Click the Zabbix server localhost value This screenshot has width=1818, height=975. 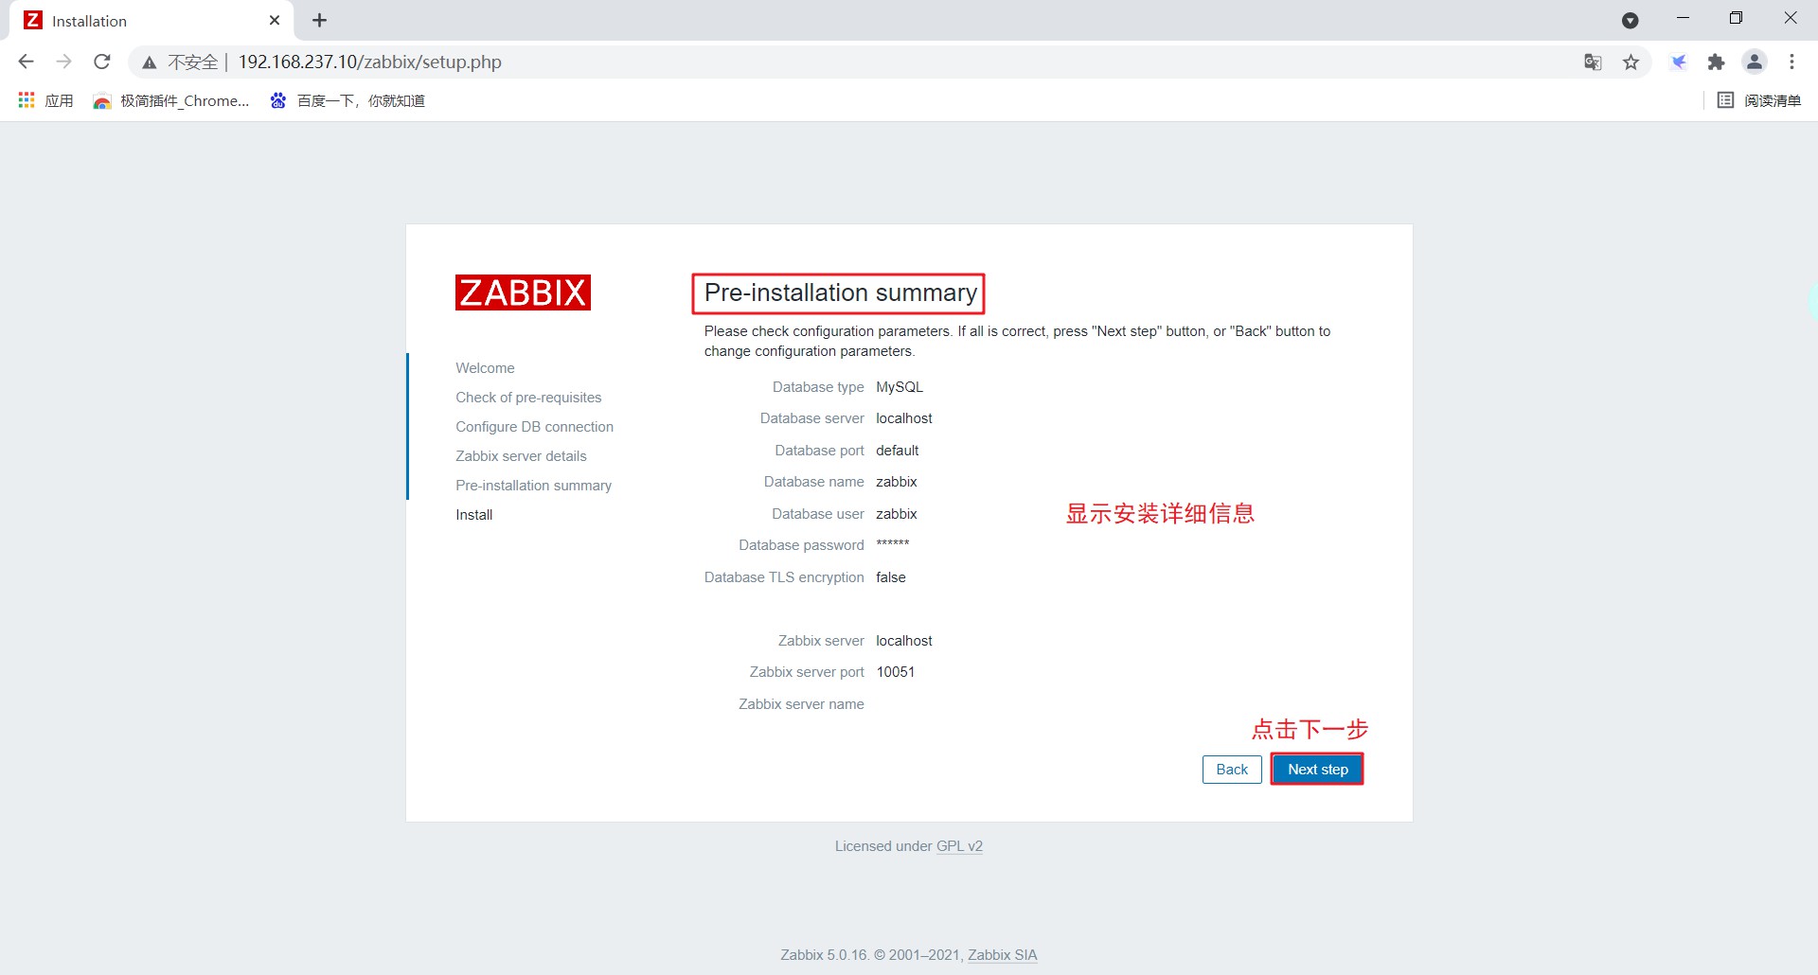(904, 641)
